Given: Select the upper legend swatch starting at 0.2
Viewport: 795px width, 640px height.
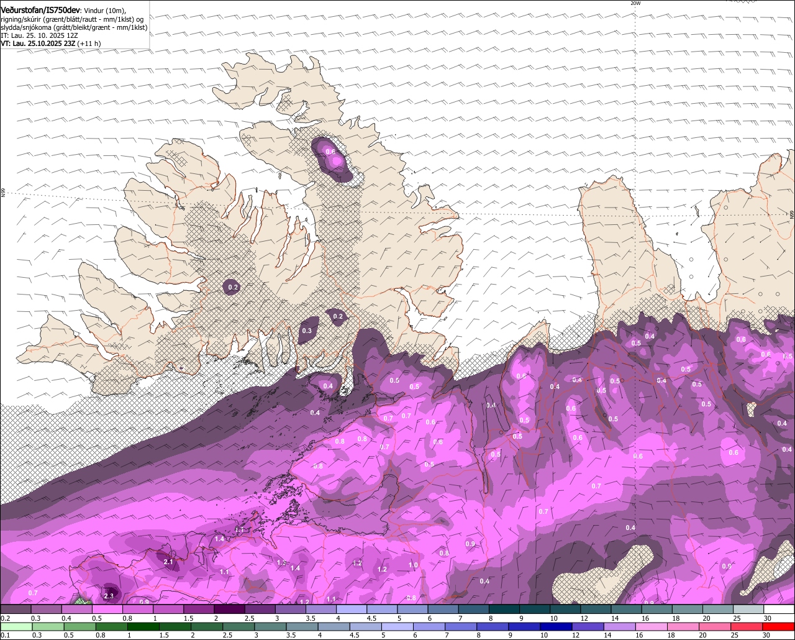Looking at the screenshot, I should point(16,609).
